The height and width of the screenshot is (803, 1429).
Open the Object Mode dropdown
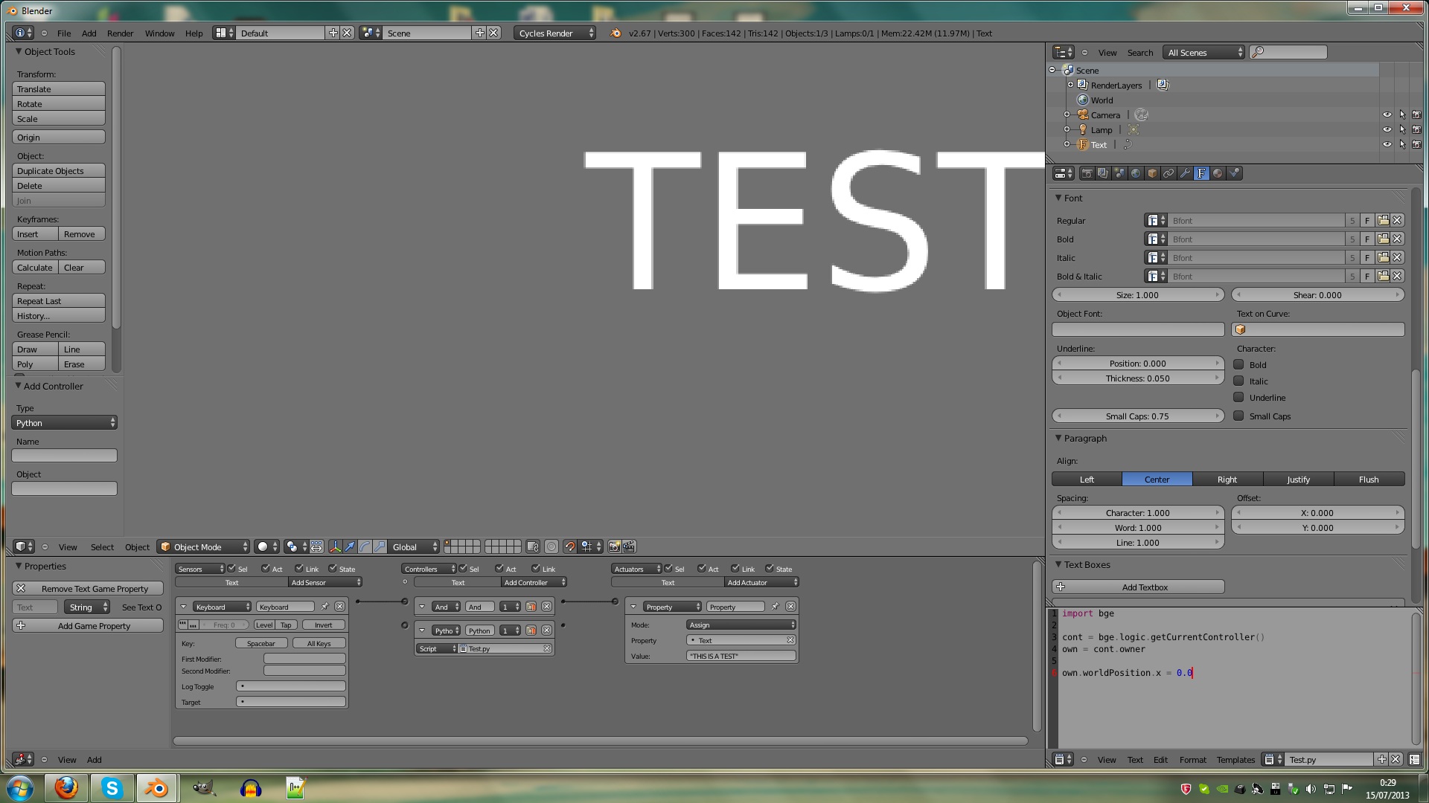[x=203, y=546]
